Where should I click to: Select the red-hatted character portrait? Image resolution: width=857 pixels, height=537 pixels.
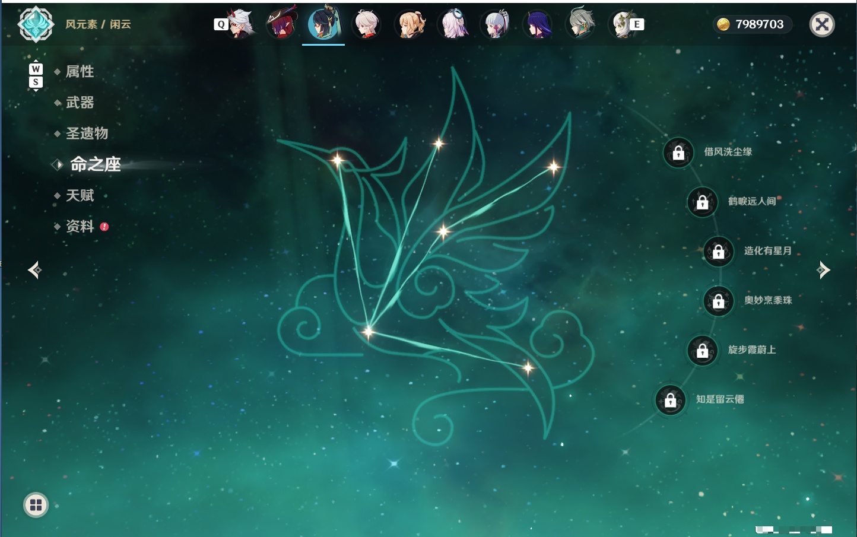click(281, 24)
